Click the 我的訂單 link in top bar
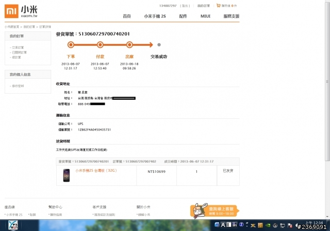The image size is (330, 231). point(204,6)
